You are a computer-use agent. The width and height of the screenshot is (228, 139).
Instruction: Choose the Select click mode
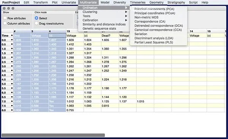36,18
